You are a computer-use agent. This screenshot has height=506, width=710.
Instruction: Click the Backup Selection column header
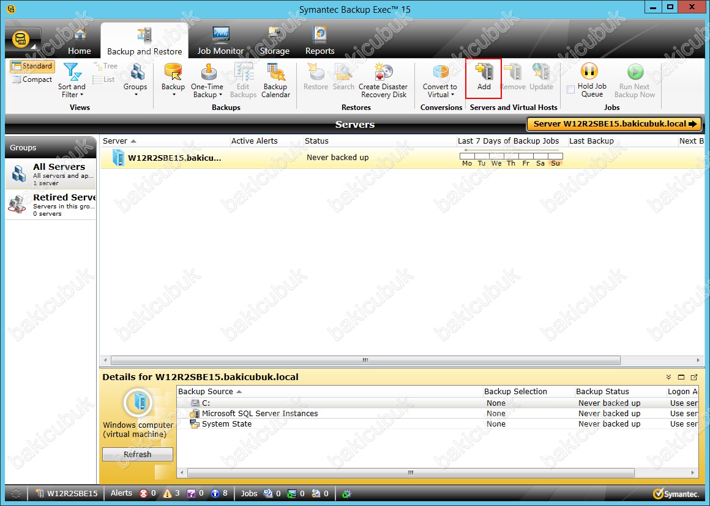(x=528, y=392)
